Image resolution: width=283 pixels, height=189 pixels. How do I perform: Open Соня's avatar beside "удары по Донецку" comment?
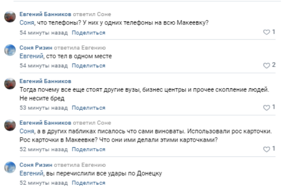pyautogui.click(x=10, y=167)
